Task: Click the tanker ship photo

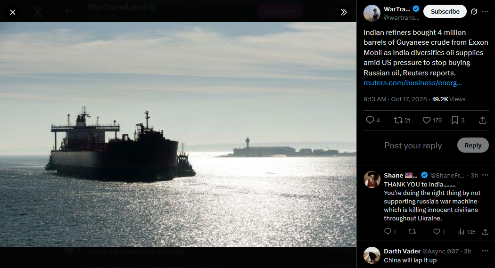Action: 178,134
